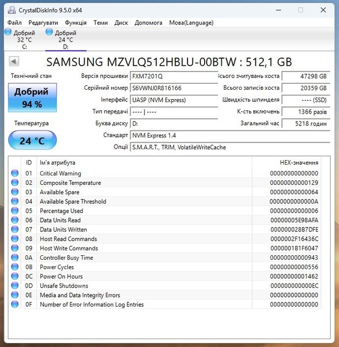Open the Функція menu
The width and height of the screenshot is (339, 347).
76,23
